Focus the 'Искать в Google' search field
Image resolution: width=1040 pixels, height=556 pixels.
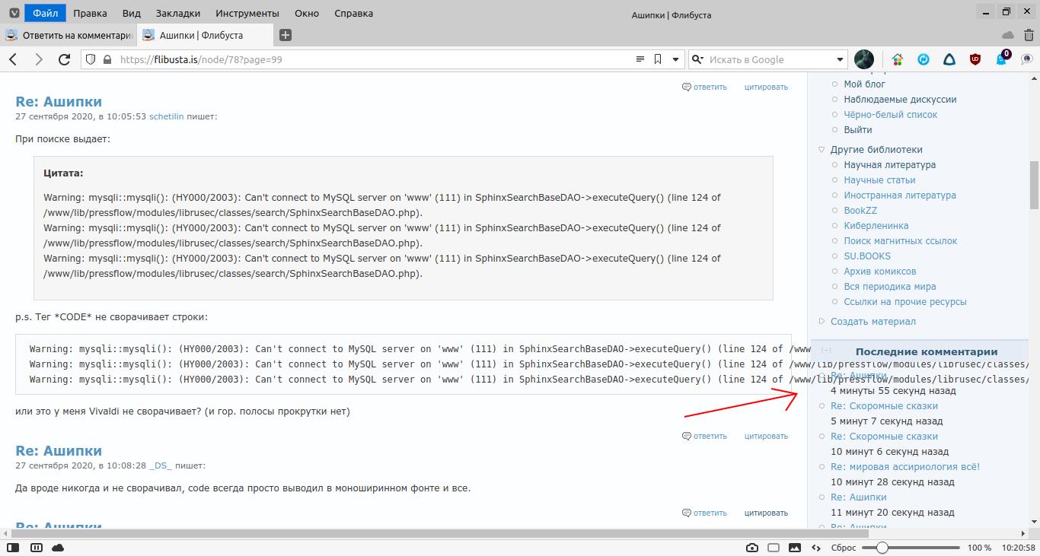[769, 59]
